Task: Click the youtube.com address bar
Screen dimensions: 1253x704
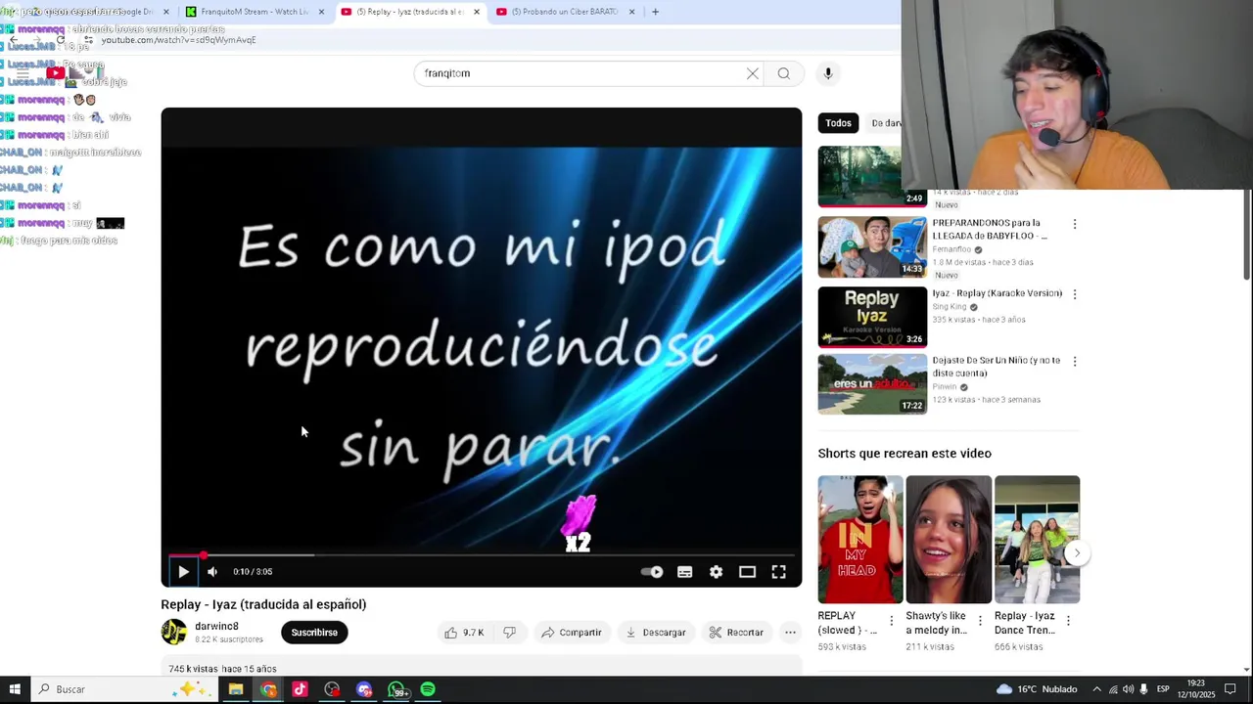Action: click(489, 40)
